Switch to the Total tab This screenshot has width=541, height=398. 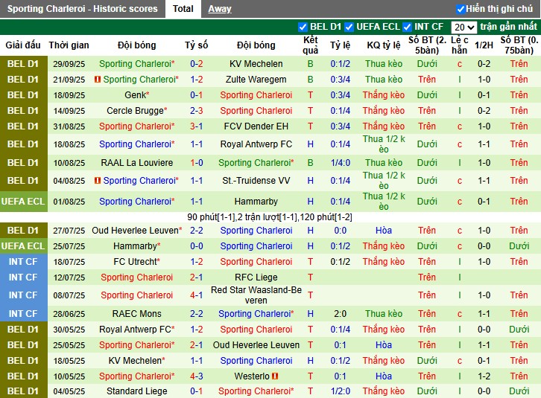click(183, 9)
